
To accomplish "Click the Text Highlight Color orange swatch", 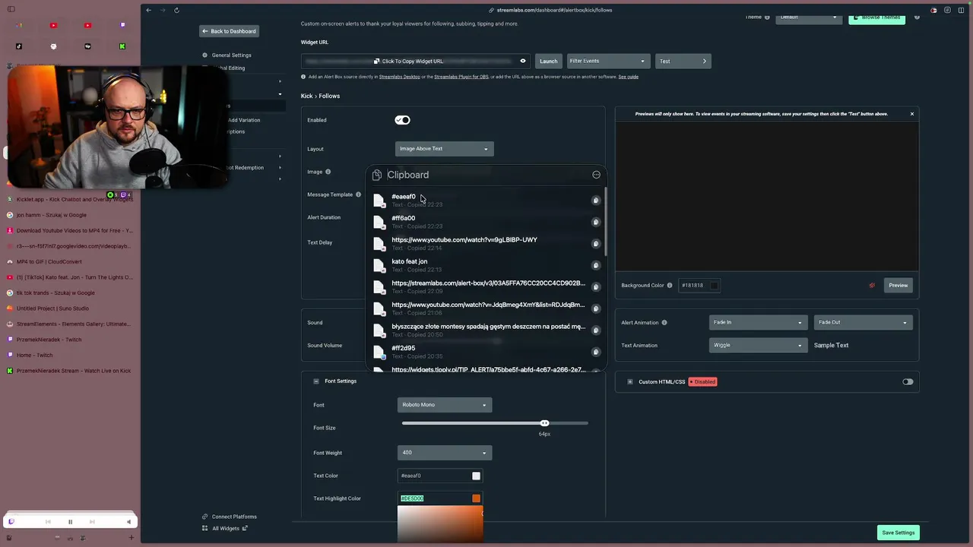I will pyautogui.click(x=476, y=498).
